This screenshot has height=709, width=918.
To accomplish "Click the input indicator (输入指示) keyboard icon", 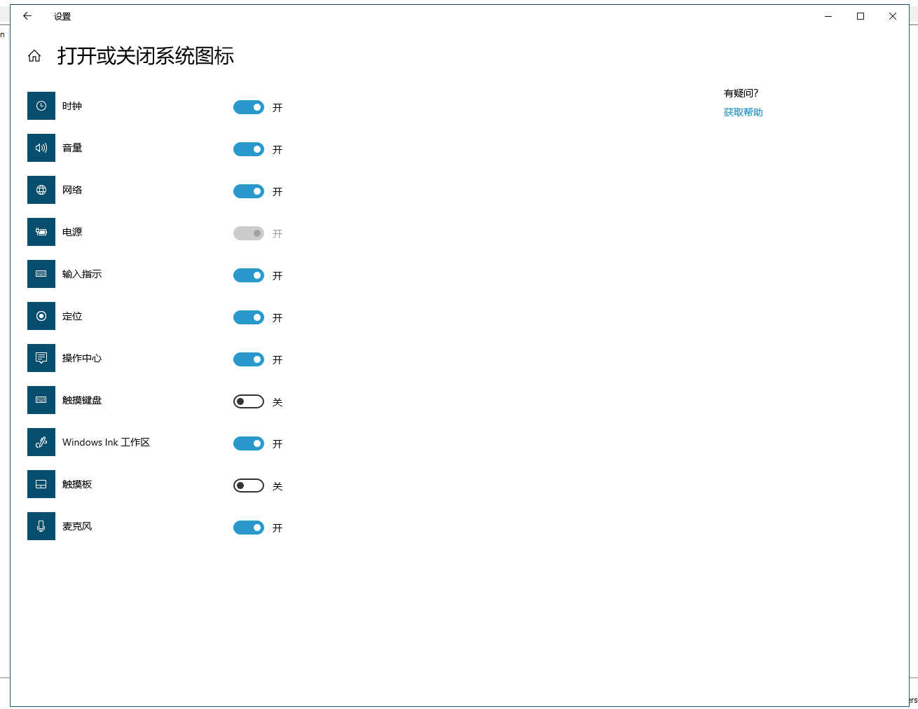I will 41,274.
